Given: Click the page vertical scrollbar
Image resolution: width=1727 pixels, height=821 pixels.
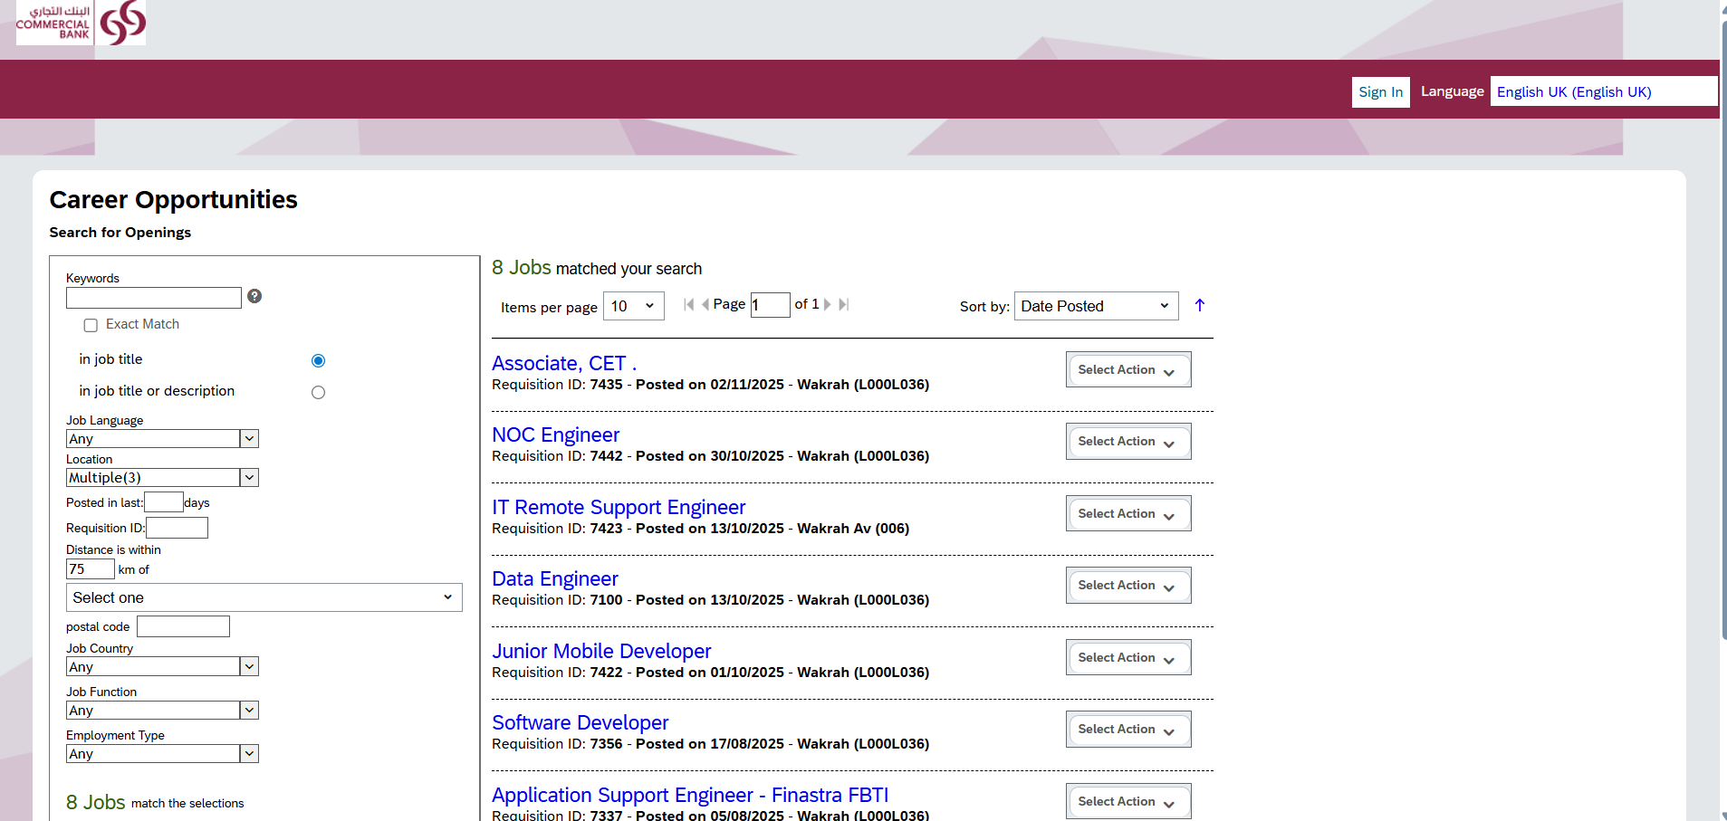Looking at the screenshot, I should click(1722, 362).
